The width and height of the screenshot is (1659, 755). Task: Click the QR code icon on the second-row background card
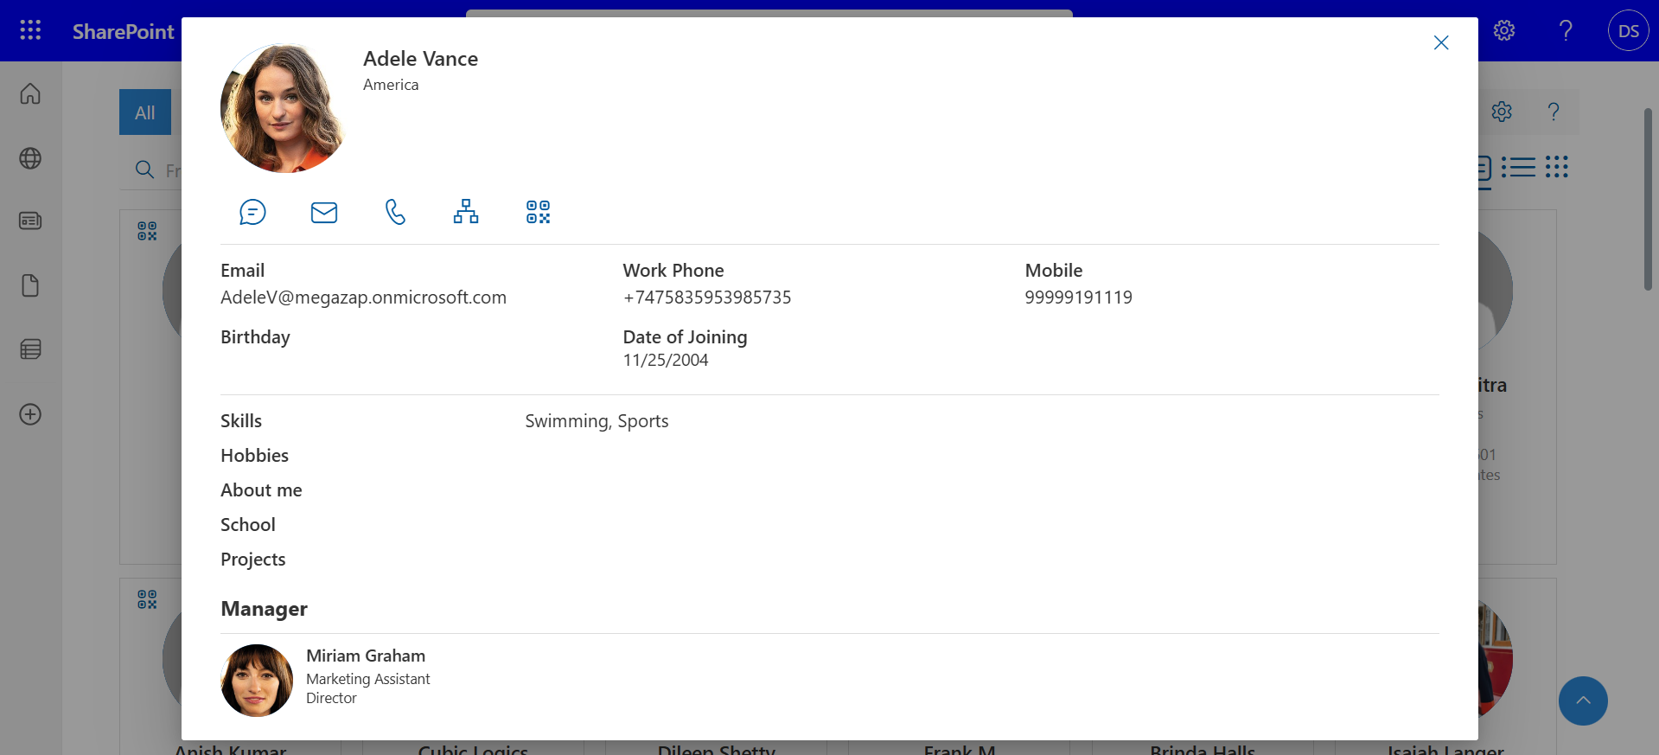[147, 599]
